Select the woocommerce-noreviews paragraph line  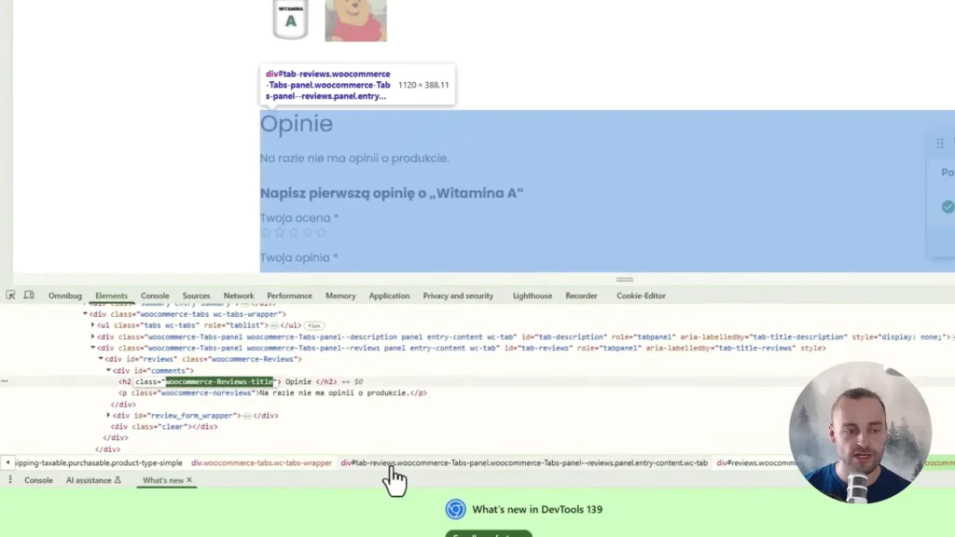(273, 392)
